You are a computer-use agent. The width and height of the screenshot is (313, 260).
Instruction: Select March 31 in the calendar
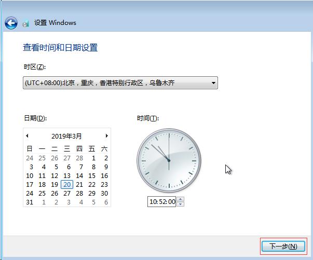(x=30, y=202)
